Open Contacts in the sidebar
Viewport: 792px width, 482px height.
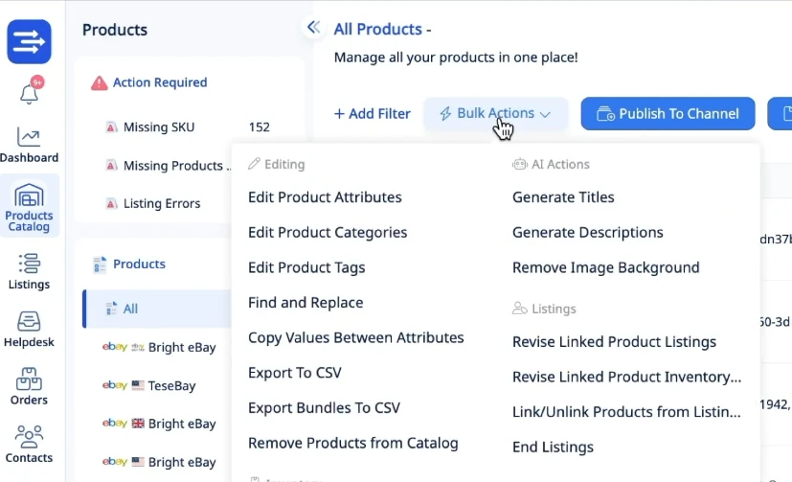coord(29,445)
